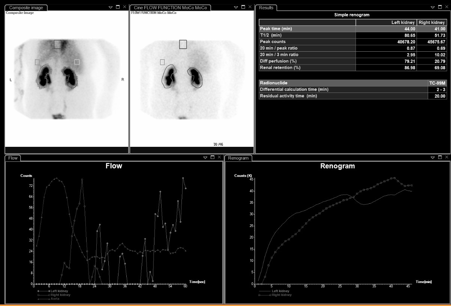The height and width of the screenshot is (306, 451).
Task: Maximize the Cine FLOW FUNCTION panel
Action: [x=243, y=7]
